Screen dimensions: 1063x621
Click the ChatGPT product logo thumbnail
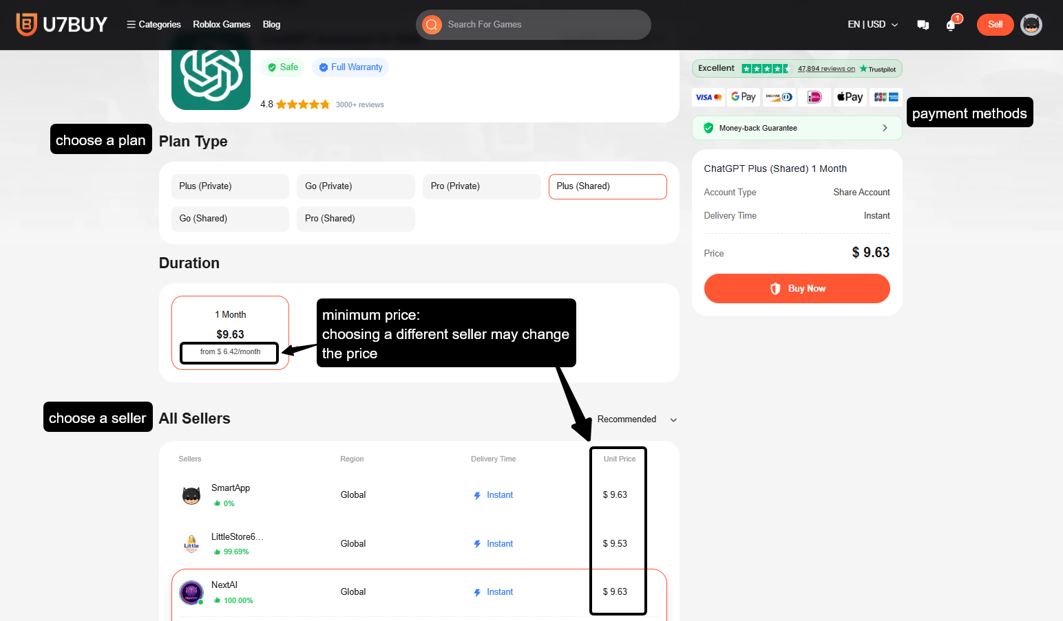[211, 73]
